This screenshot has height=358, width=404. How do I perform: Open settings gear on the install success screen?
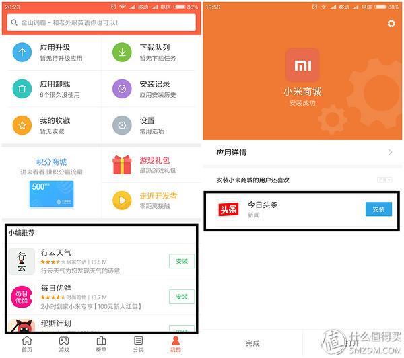pos(391,23)
